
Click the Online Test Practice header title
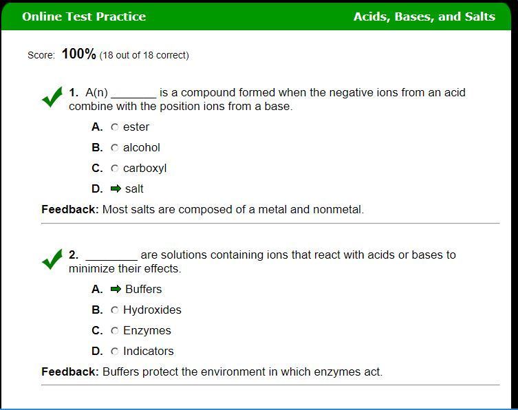tap(84, 17)
